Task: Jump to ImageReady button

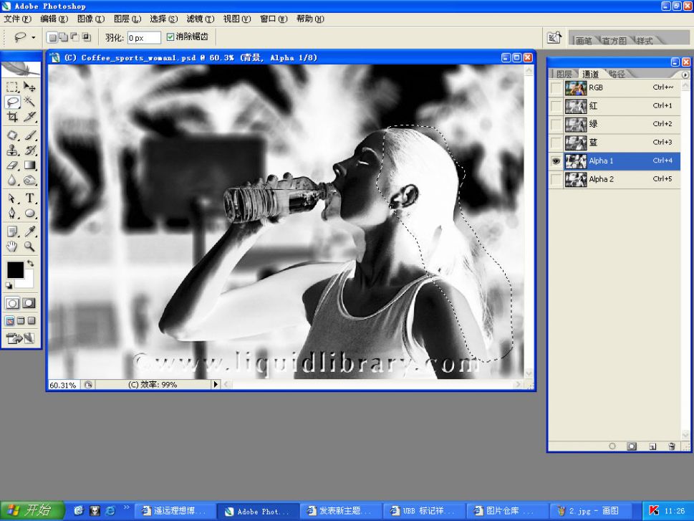Action: click(20, 338)
